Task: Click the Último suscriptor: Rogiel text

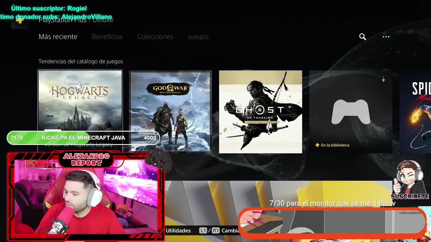Action: (49, 8)
